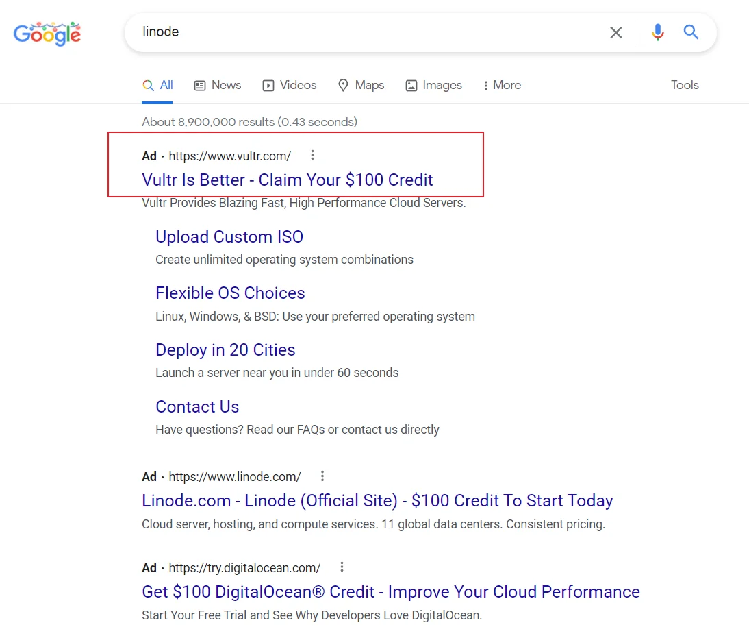
Task: Click into the search field containing linode
Action: 370,32
